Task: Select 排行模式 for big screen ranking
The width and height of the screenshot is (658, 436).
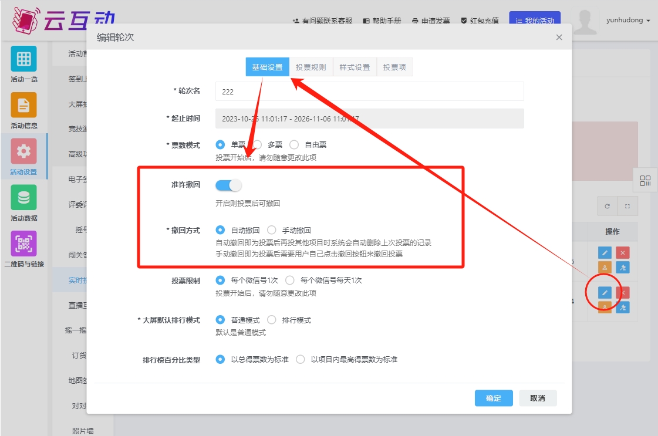Action: pyautogui.click(x=272, y=320)
